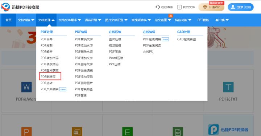Expand the 图片文字识别 dropdown

pyautogui.click(x=126, y=20)
